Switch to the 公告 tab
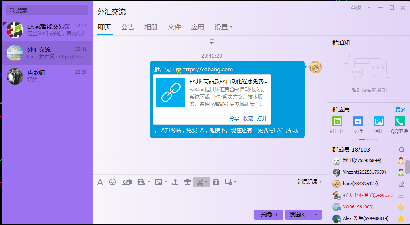 tap(128, 27)
